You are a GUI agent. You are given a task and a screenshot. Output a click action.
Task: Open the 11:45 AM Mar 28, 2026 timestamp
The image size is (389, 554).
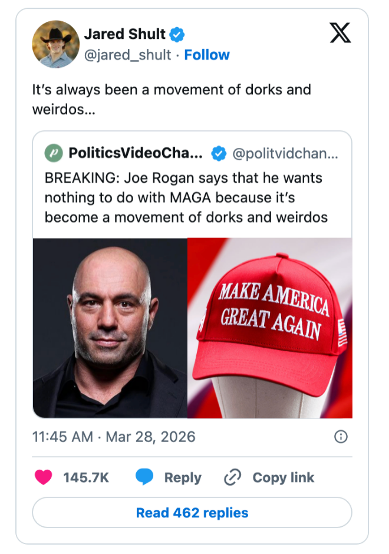click(x=114, y=437)
